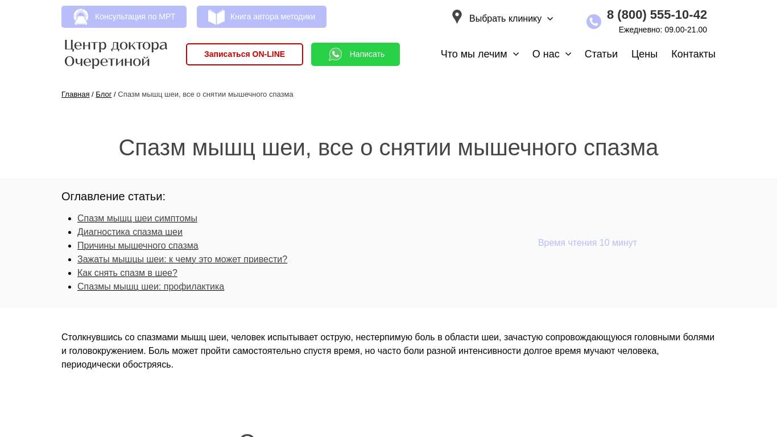
Task: Expand the О нас submenu chevron
Action: (568, 54)
